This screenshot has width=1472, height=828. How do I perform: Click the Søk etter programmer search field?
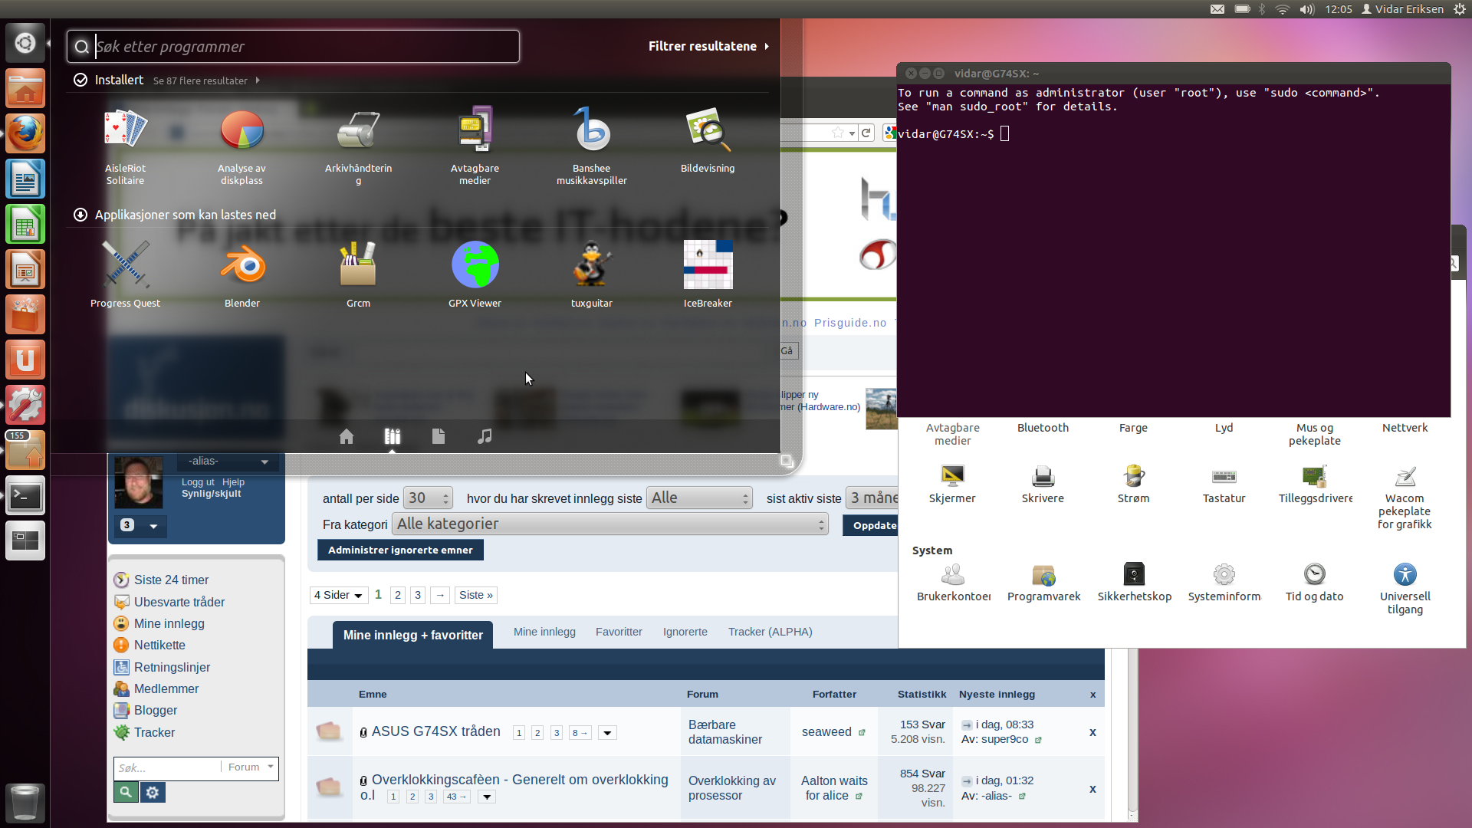click(x=293, y=47)
